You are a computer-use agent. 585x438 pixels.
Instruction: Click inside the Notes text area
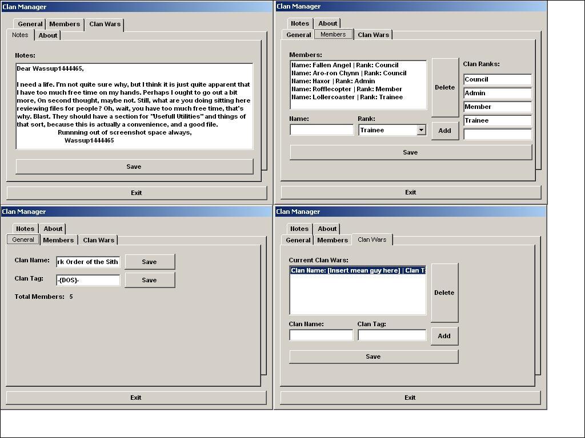tap(134, 106)
